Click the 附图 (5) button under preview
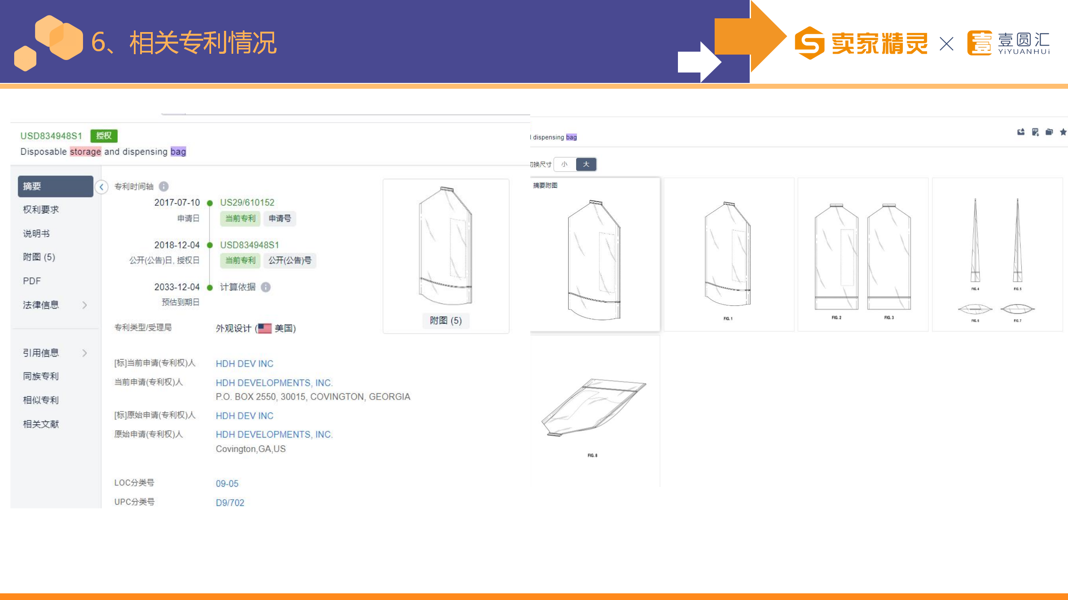The height and width of the screenshot is (600, 1068). (x=446, y=320)
